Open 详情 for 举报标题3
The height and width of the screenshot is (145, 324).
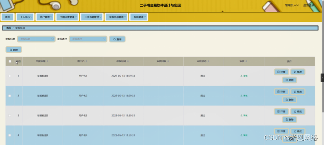coord(281,112)
